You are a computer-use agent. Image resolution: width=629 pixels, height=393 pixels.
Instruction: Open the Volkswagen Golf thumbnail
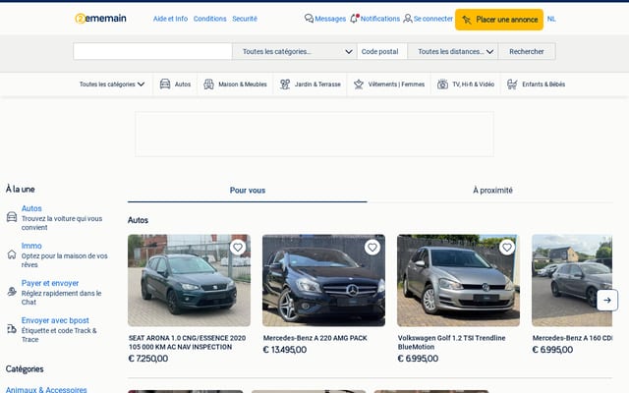[459, 280]
